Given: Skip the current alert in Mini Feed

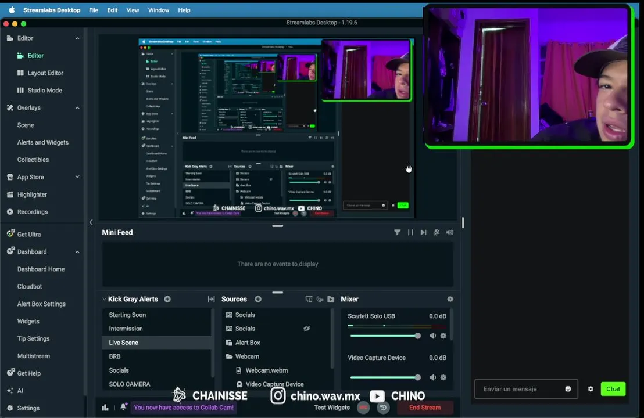Looking at the screenshot, I should click(424, 232).
